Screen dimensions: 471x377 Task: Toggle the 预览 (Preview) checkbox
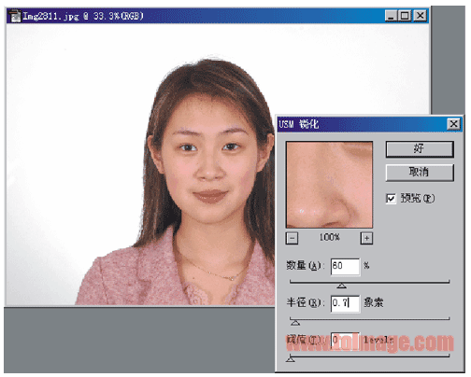click(391, 199)
